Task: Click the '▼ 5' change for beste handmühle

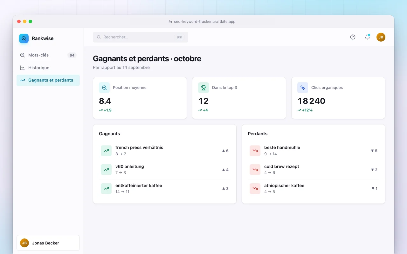Action: 374,151
